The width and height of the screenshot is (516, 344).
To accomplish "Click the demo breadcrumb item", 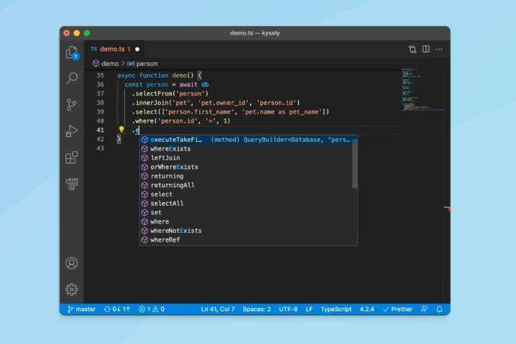I will pos(109,64).
